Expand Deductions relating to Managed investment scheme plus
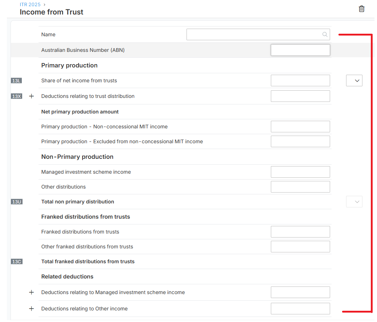This screenshot has width=377, height=322. [31, 292]
